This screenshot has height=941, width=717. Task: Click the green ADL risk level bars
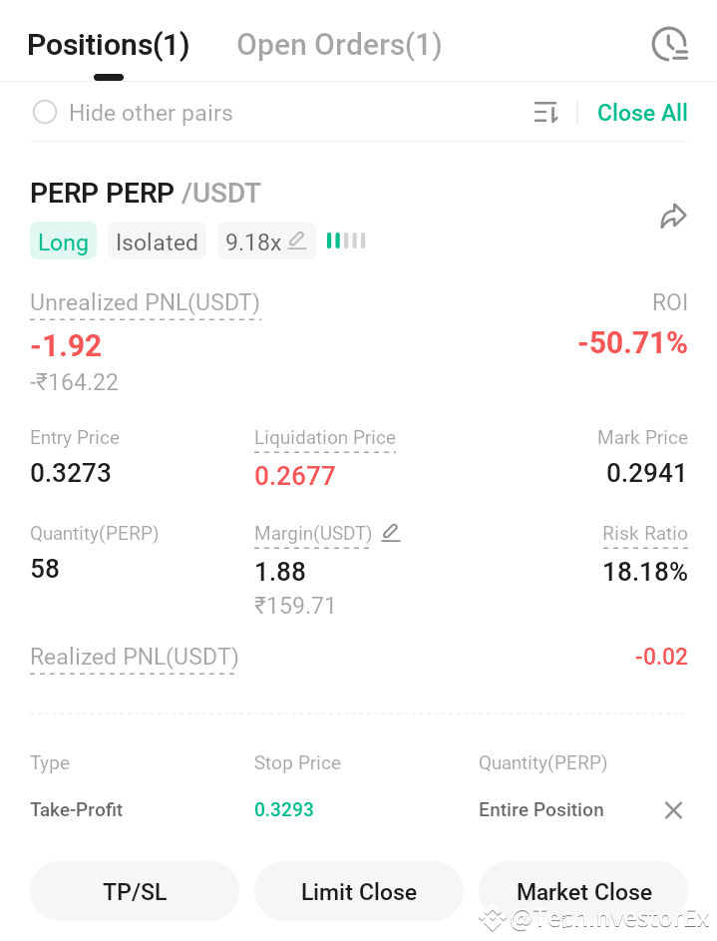tap(346, 240)
